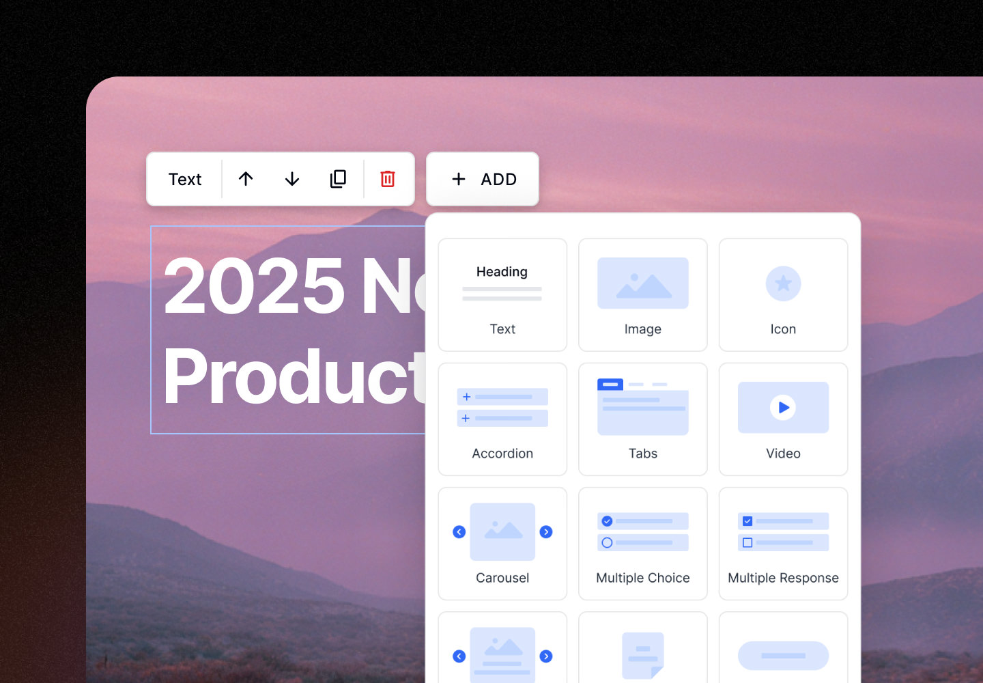983x683 pixels.
Task: Insert a Video block
Action: [x=784, y=419]
